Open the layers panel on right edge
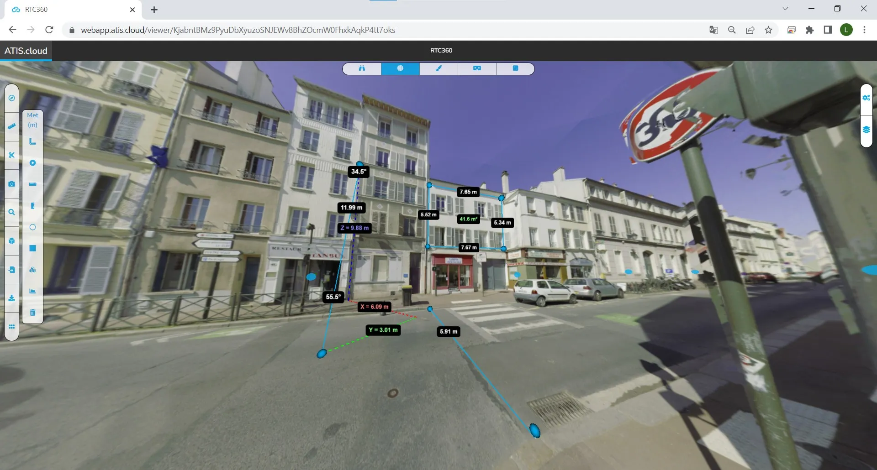Viewport: 877px width, 470px height. tap(866, 130)
